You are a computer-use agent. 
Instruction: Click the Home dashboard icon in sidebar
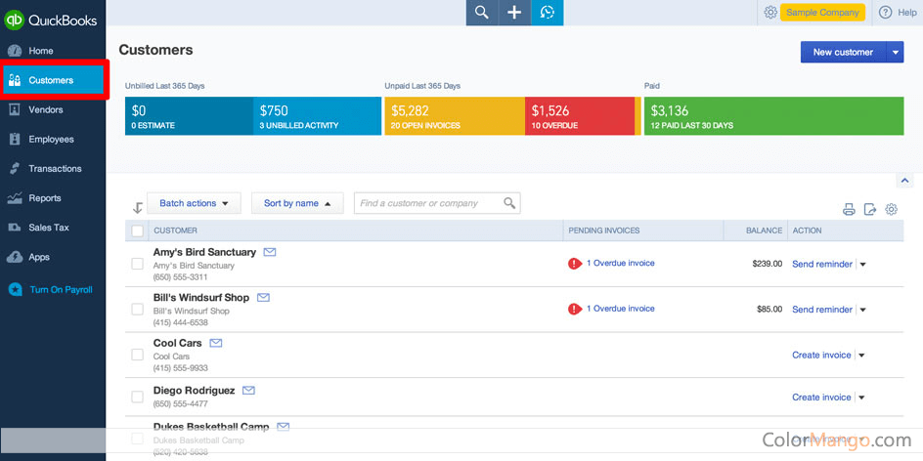(x=15, y=51)
